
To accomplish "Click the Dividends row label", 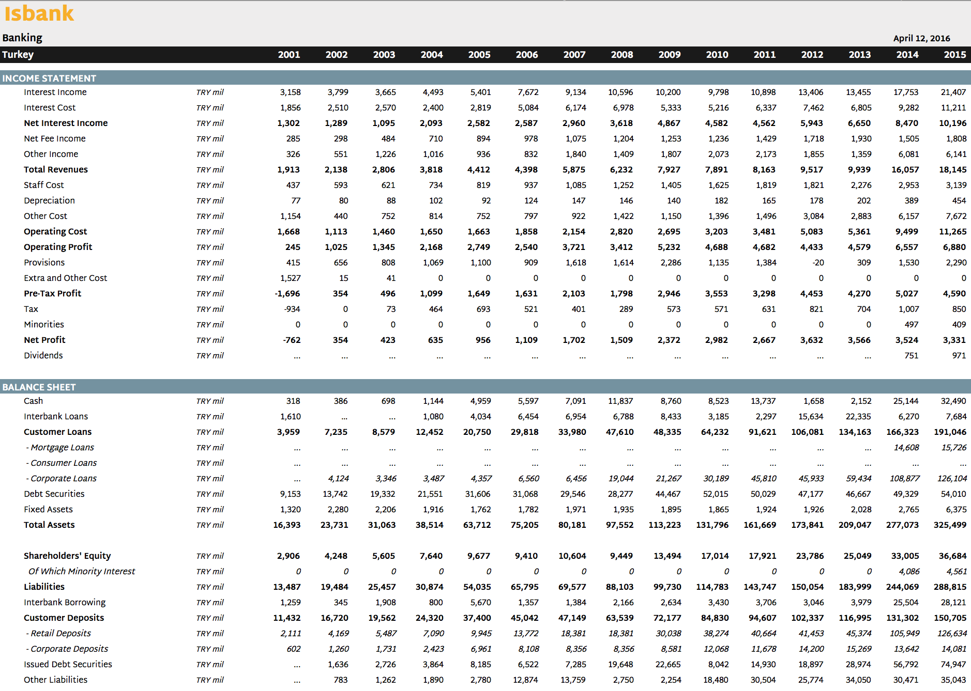I will click(x=43, y=355).
